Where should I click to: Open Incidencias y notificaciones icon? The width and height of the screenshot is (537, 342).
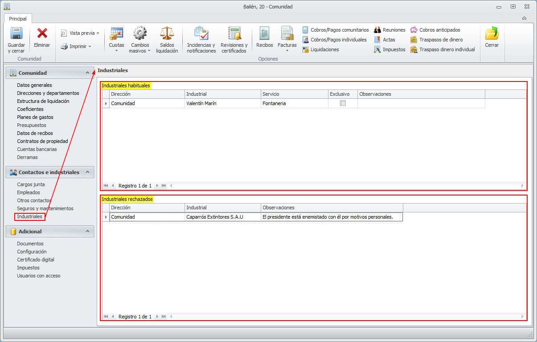pyautogui.click(x=201, y=33)
